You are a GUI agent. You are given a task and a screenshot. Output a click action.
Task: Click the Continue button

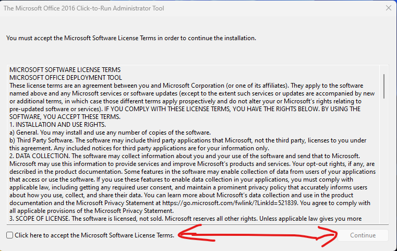point(363,235)
